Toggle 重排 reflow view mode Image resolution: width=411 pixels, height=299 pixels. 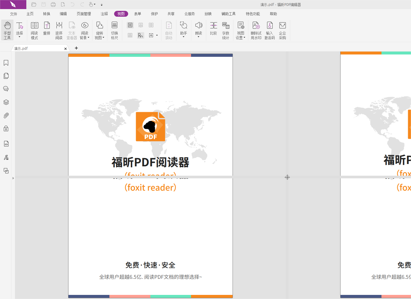pyautogui.click(x=47, y=30)
